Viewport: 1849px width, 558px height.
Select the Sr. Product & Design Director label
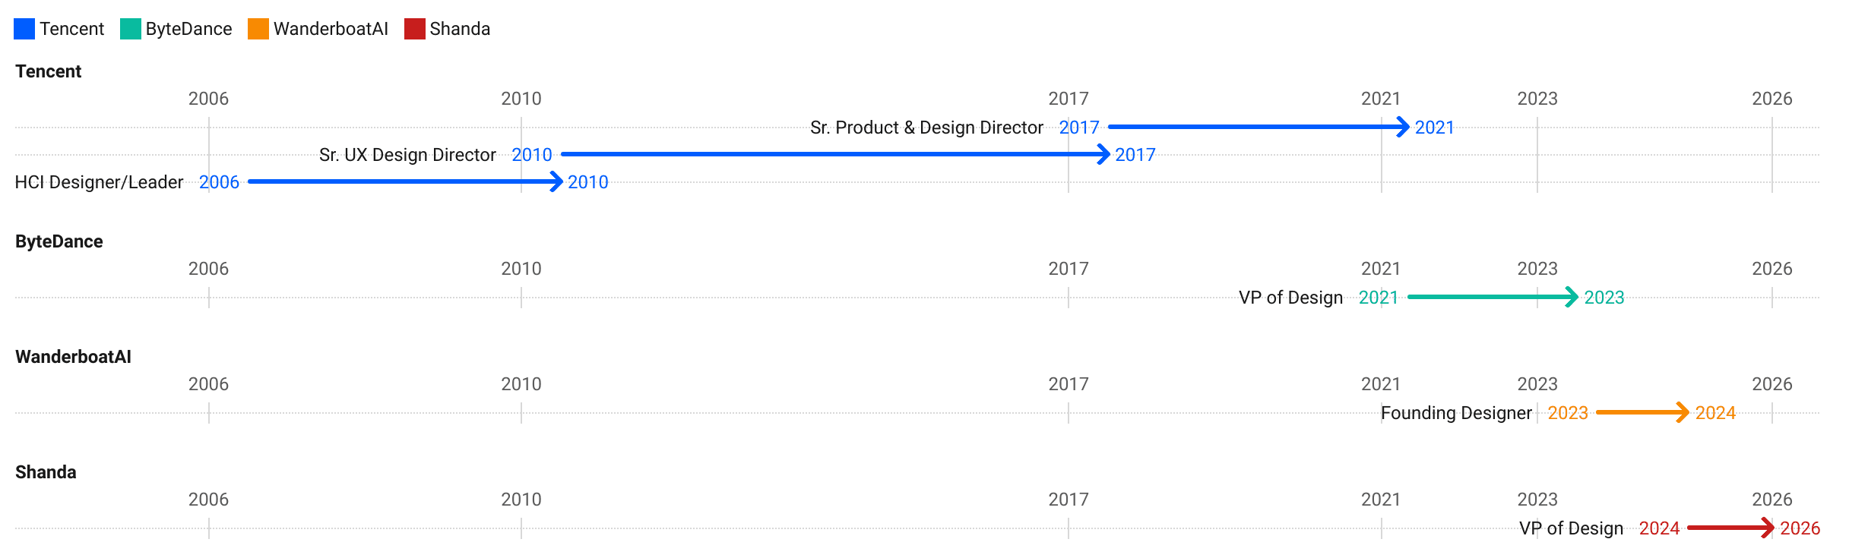click(x=926, y=128)
